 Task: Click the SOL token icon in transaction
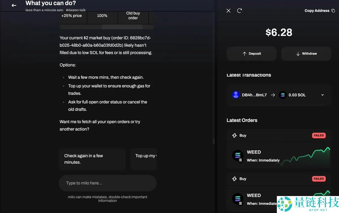(282, 95)
